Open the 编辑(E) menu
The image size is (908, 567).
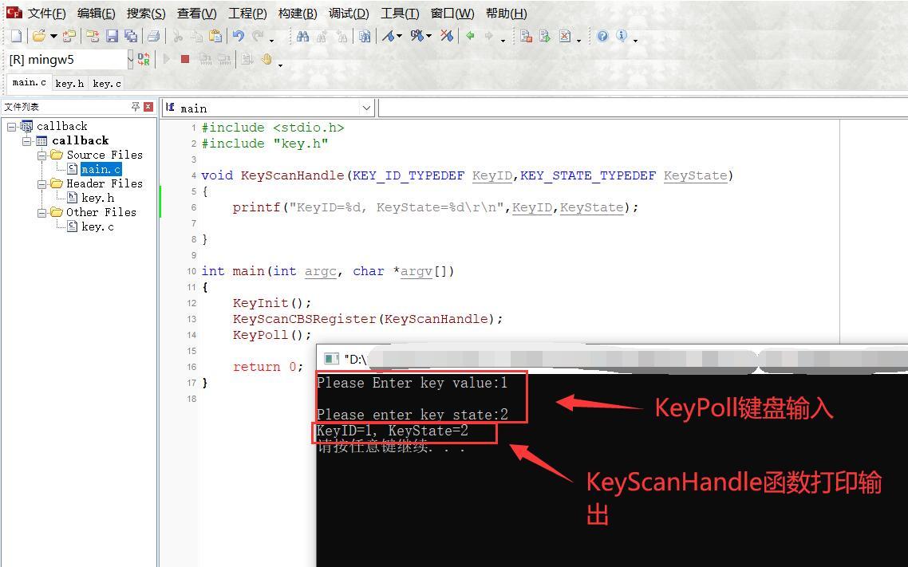click(96, 13)
